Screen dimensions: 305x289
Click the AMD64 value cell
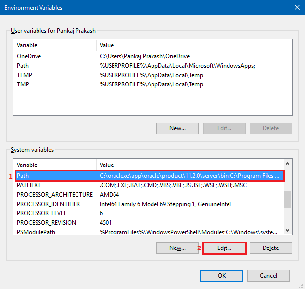[x=109, y=195]
